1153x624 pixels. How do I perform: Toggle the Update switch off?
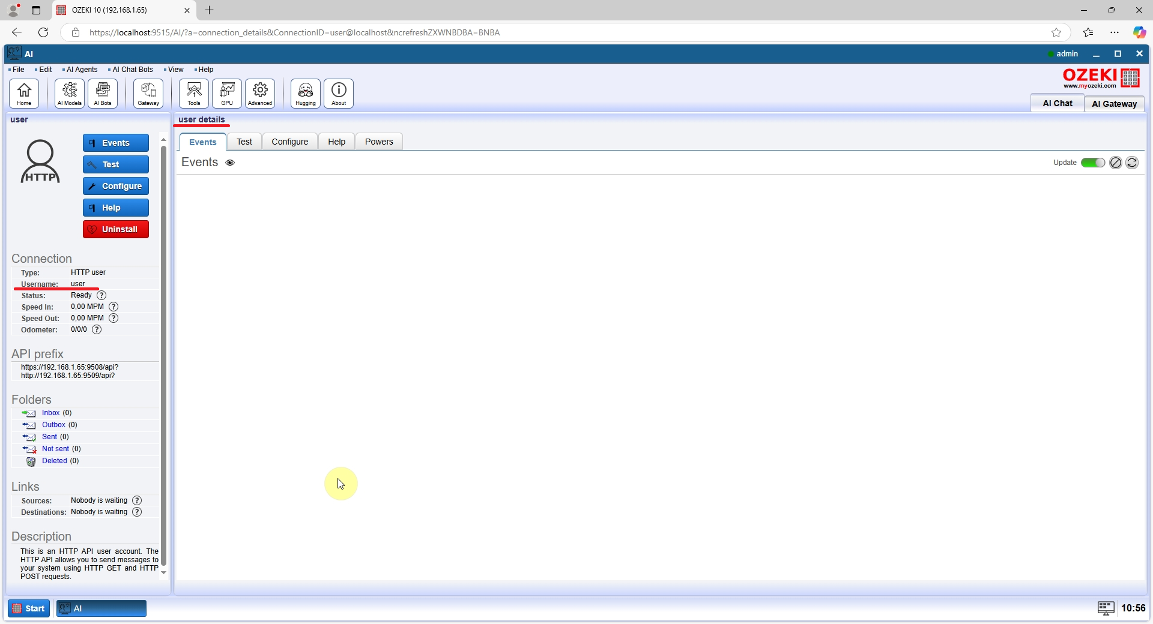pos(1093,163)
